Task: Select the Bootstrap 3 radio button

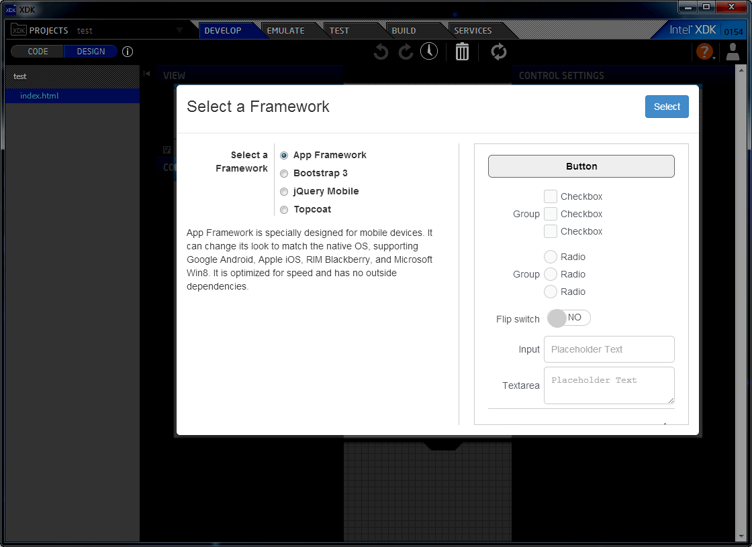Action: [x=284, y=173]
